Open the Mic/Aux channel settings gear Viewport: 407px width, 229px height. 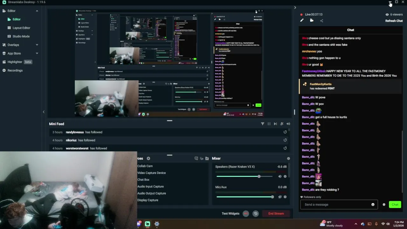pos(285,197)
